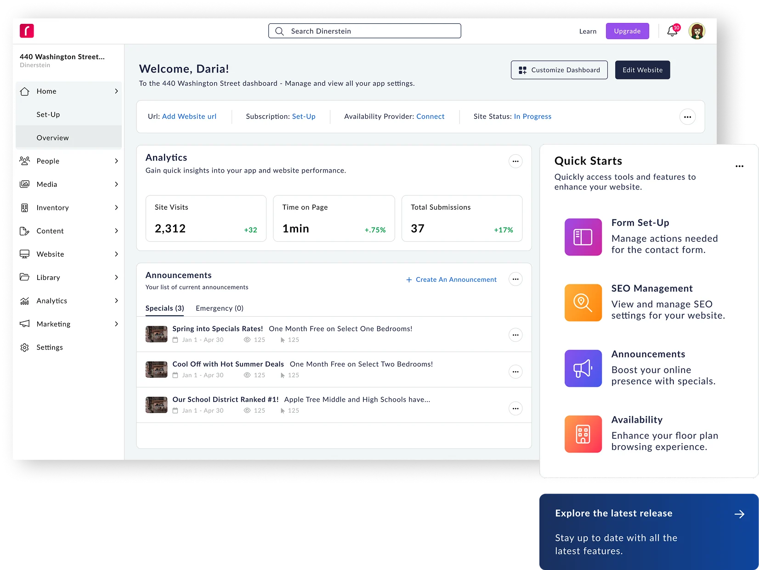Click the Form Set-Up purple icon
This screenshot has height=570, width=759.
click(x=583, y=237)
